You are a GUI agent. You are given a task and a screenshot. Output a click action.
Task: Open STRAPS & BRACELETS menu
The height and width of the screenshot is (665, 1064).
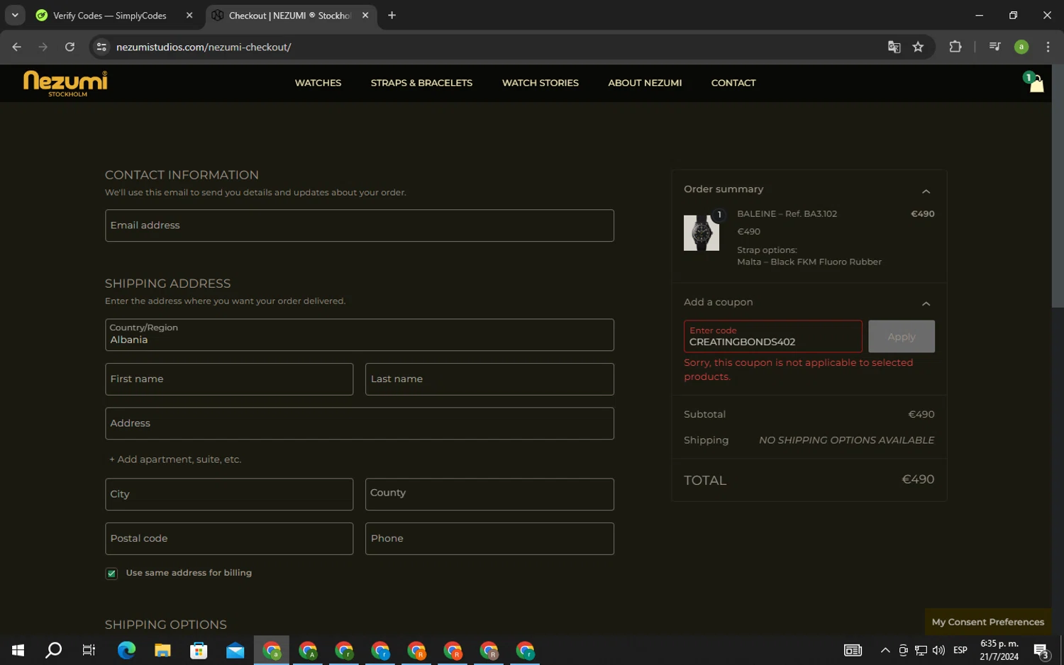421,83
